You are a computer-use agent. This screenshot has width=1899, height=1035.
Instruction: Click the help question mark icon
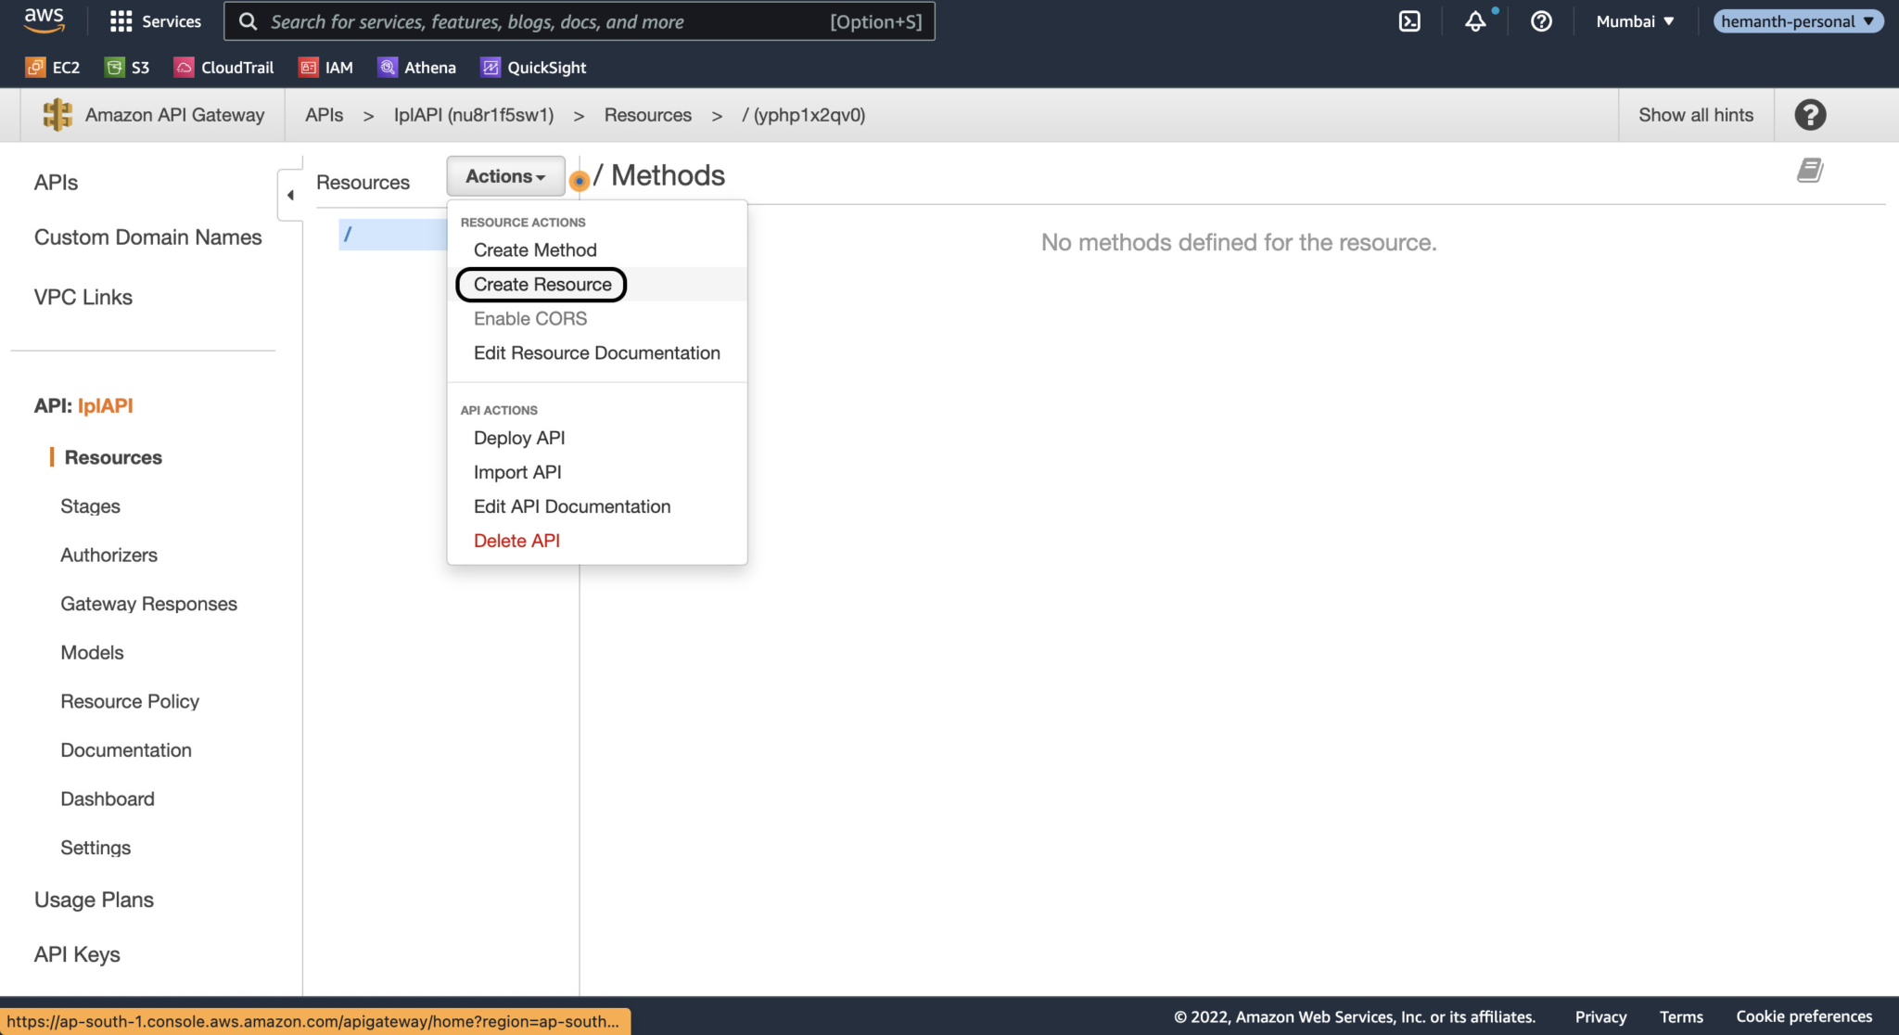[x=1540, y=20]
